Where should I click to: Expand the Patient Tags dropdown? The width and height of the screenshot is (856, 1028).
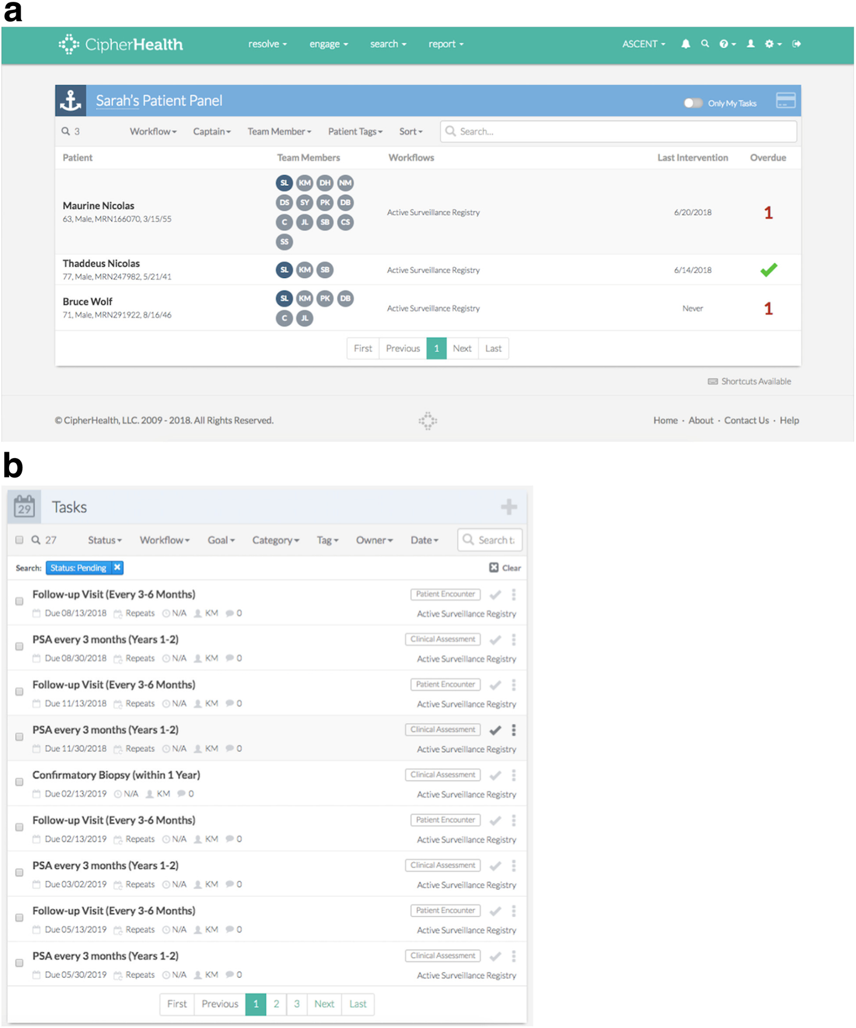coord(356,132)
